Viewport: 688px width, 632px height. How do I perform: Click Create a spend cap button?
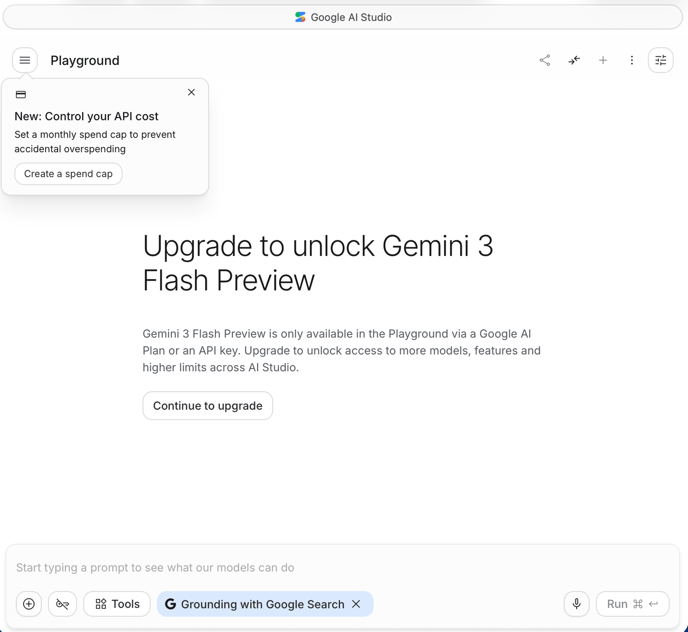[x=68, y=174]
